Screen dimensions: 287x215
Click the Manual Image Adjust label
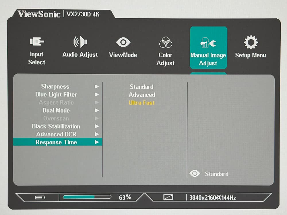click(x=208, y=59)
